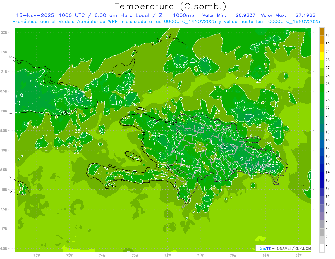Click the 'SisTT – ONAMET/REP.DOM.' credit label
This screenshot has height=259, width=335.
(284, 248)
